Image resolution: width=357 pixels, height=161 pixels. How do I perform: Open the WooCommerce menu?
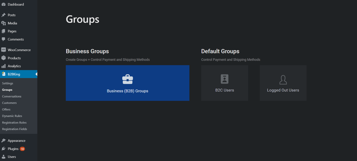pyautogui.click(x=19, y=50)
